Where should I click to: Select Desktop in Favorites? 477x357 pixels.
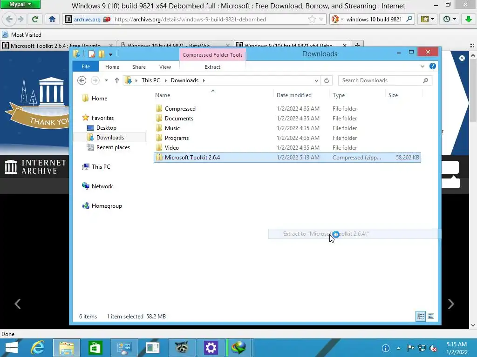coord(106,128)
